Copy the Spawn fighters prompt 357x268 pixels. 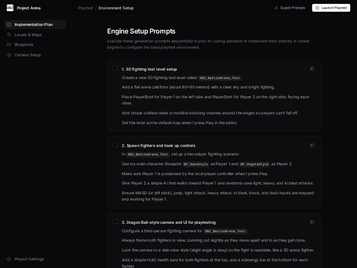pyautogui.click(x=312, y=145)
